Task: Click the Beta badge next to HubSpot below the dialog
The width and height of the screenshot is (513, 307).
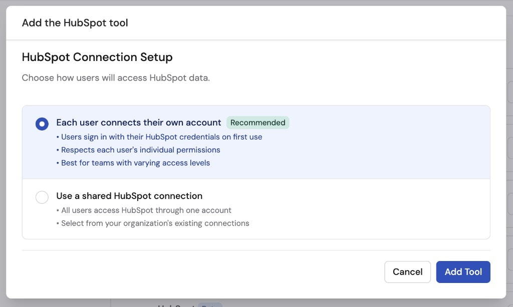Action: click(x=209, y=304)
